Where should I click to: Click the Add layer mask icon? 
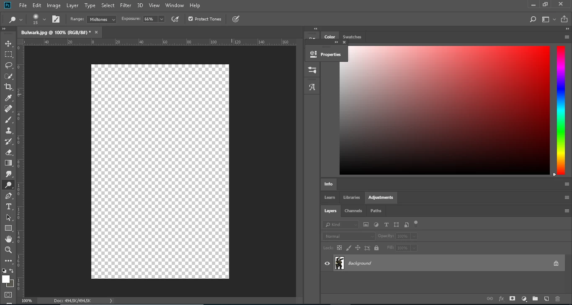click(x=512, y=299)
